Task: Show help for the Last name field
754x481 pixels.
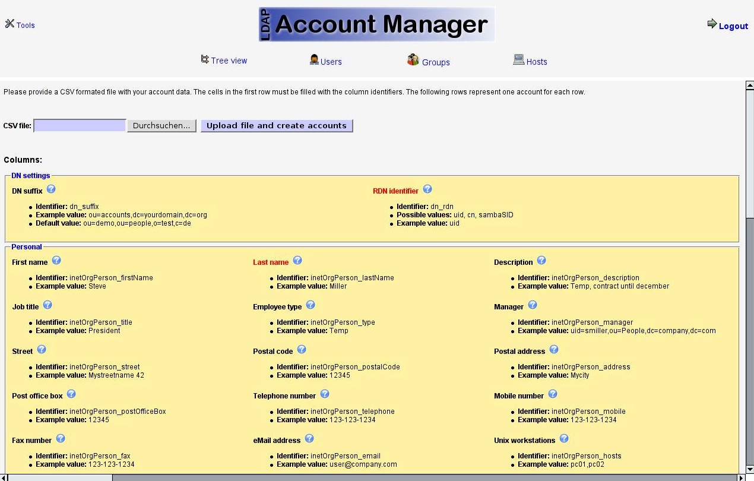Action: tap(297, 261)
